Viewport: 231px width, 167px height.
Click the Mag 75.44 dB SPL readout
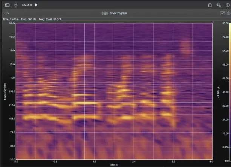50,19
